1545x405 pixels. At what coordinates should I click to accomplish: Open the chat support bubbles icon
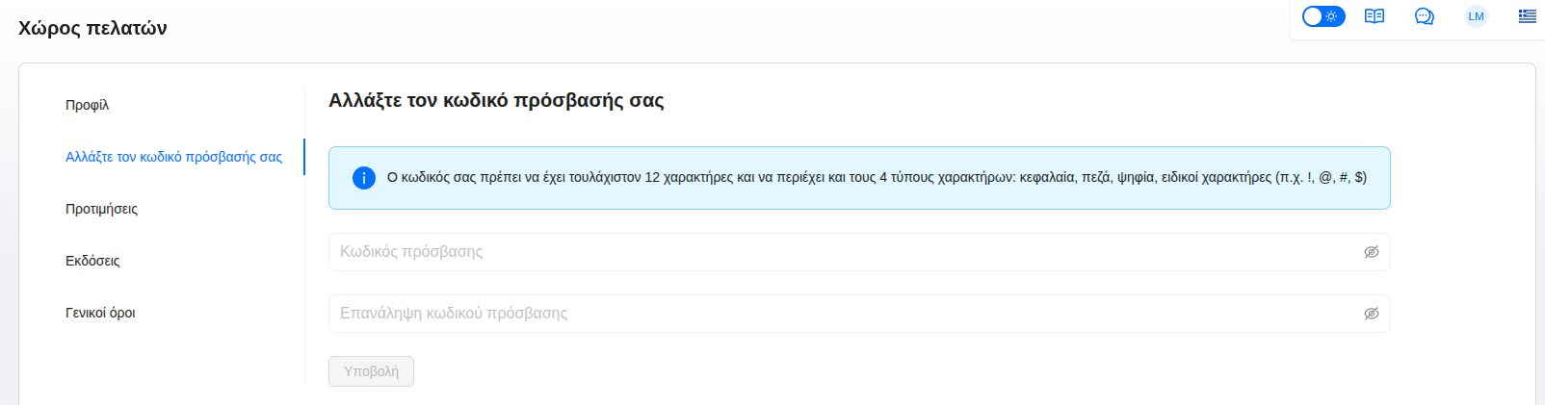pyautogui.click(x=1425, y=16)
